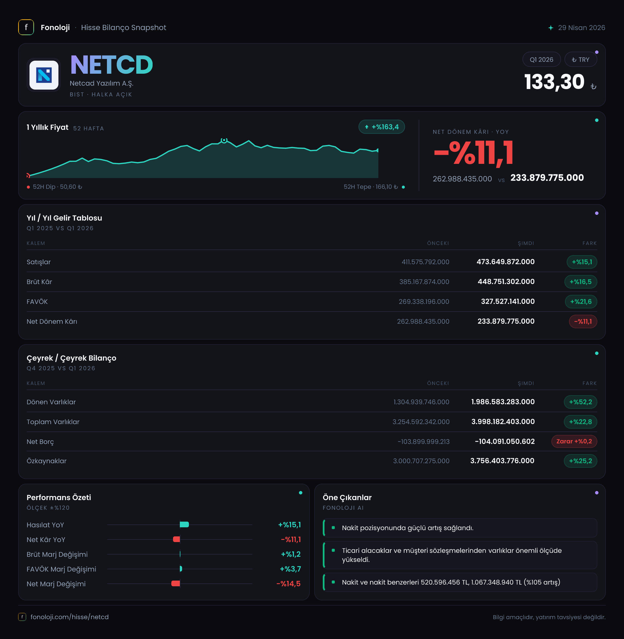This screenshot has height=639, width=624.
Task: Click the FAVÖK Marj Değişimi +%3,7 value
Action: pyautogui.click(x=290, y=569)
